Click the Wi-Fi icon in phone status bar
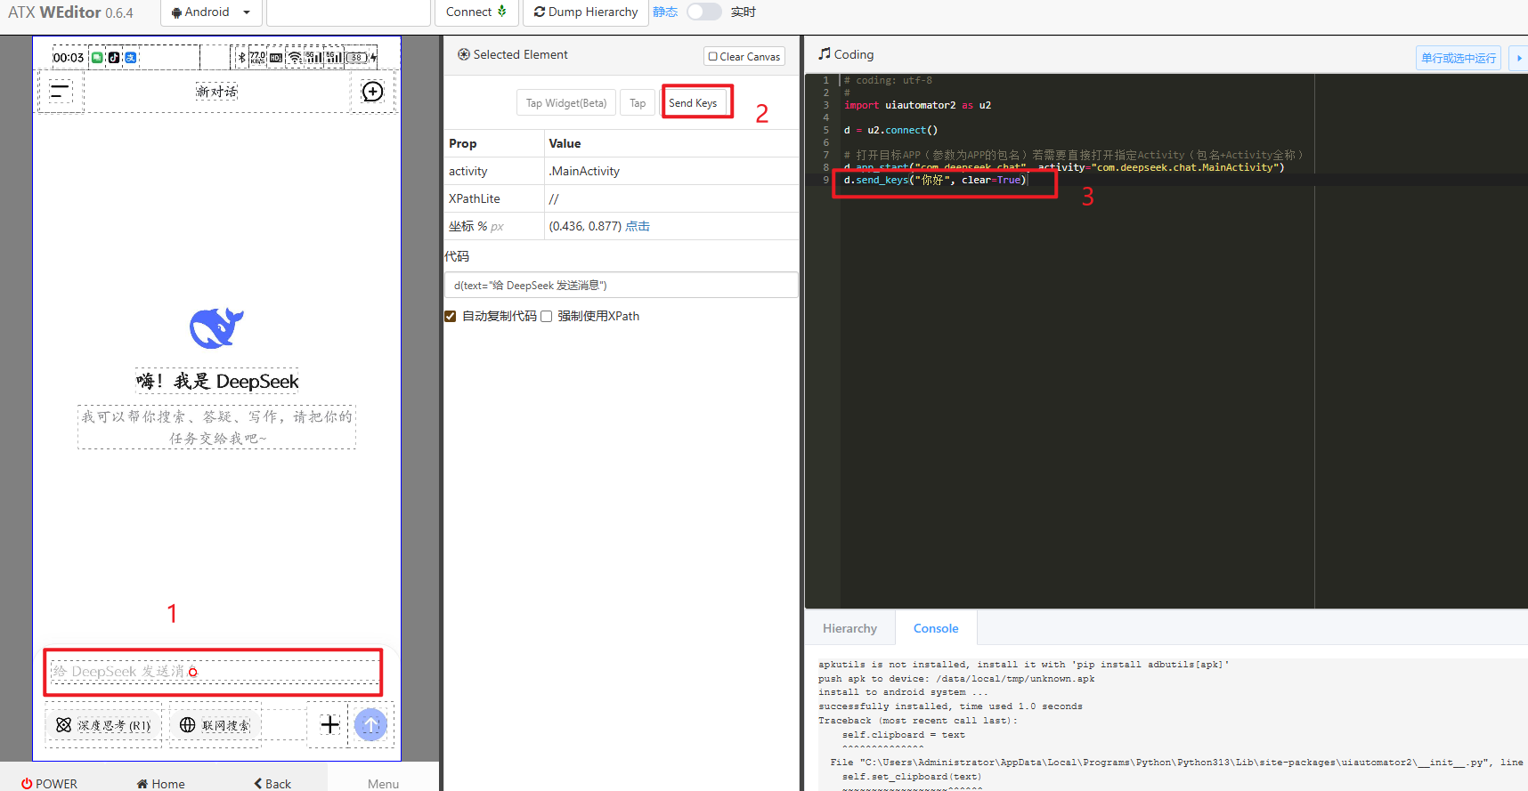 294,58
